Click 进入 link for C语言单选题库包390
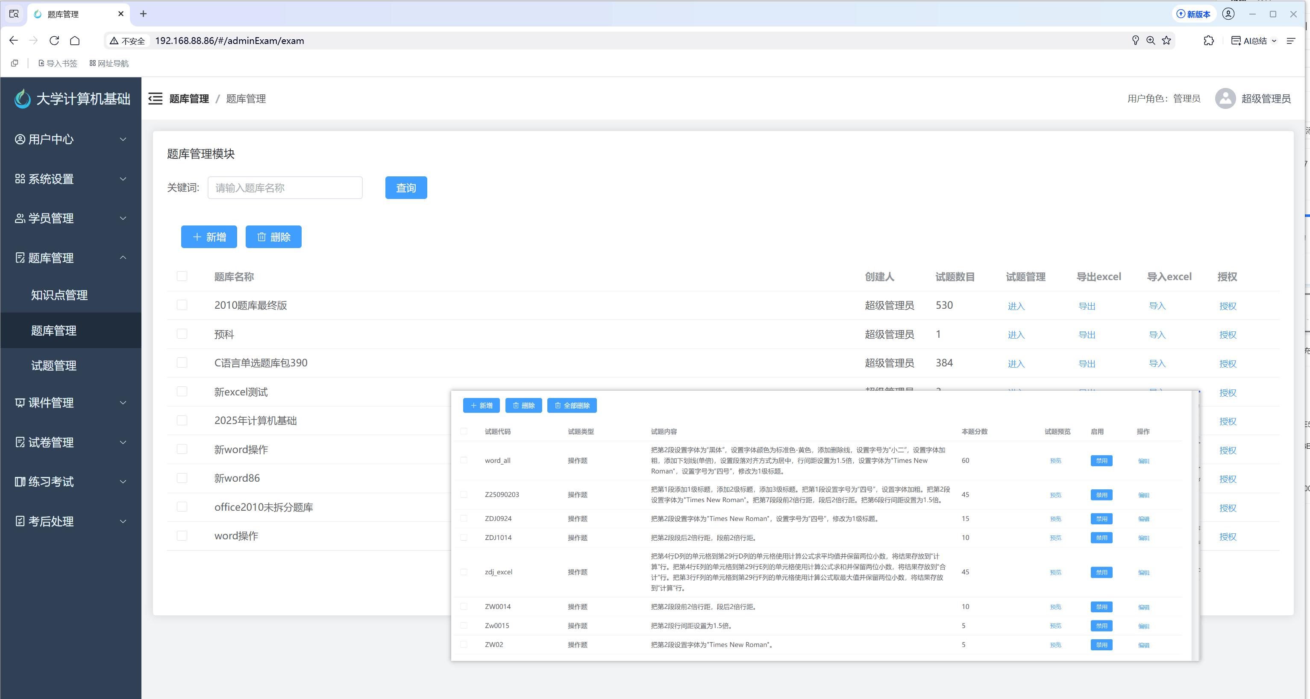1310x699 pixels. point(1016,363)
